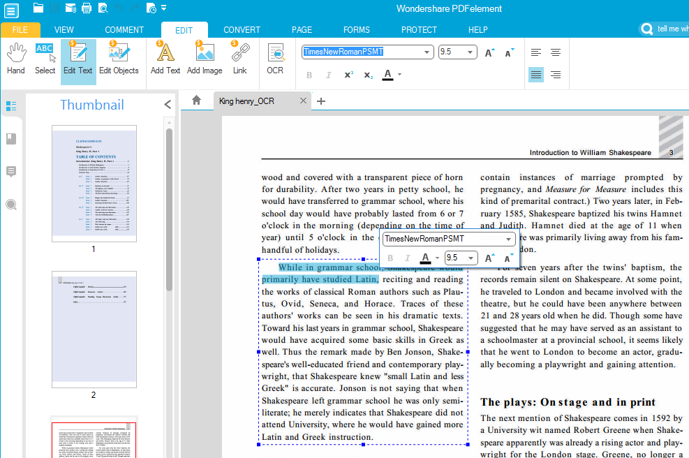689x458 pixels.
Task: Toggle superscript formatting in ribbon
Action: [349, 75]
